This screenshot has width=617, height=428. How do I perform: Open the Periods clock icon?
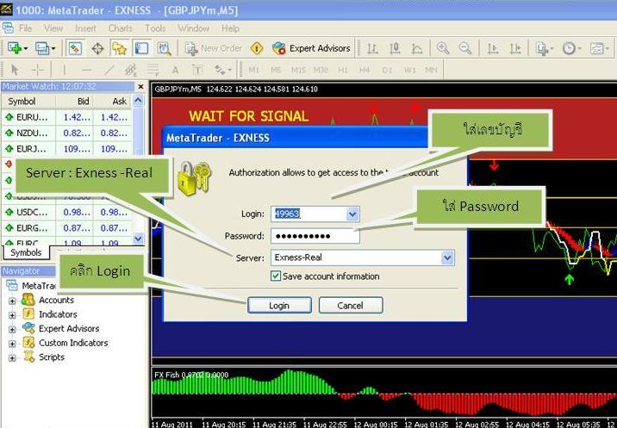571,48
